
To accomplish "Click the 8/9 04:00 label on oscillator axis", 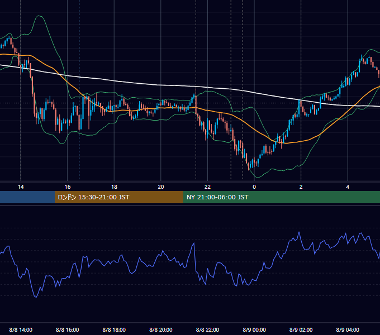I will tap(348, 329).
